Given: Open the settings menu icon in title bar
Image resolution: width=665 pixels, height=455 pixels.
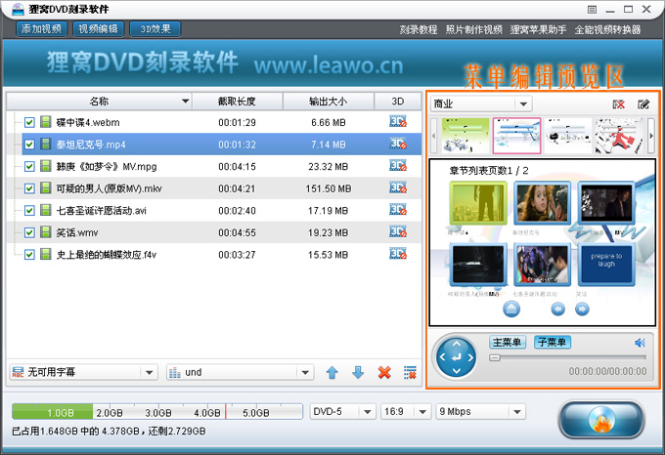Looking at the screenshot, I should pos(592,10).
